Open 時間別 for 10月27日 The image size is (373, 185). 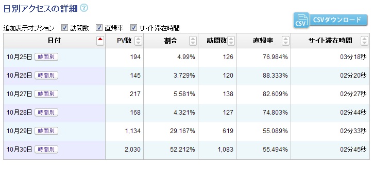click(x=46, y=94)
